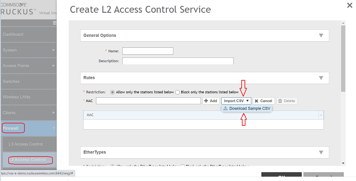This screenshot has height=181, width=356.
Task: Expand the Access Points submenu arrow
Action: tap(54, 66)
